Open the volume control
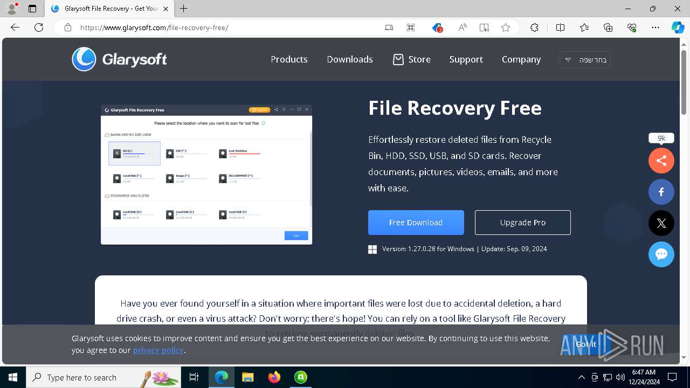The height and width of the screenshot is (388, 690). (620, 377)
